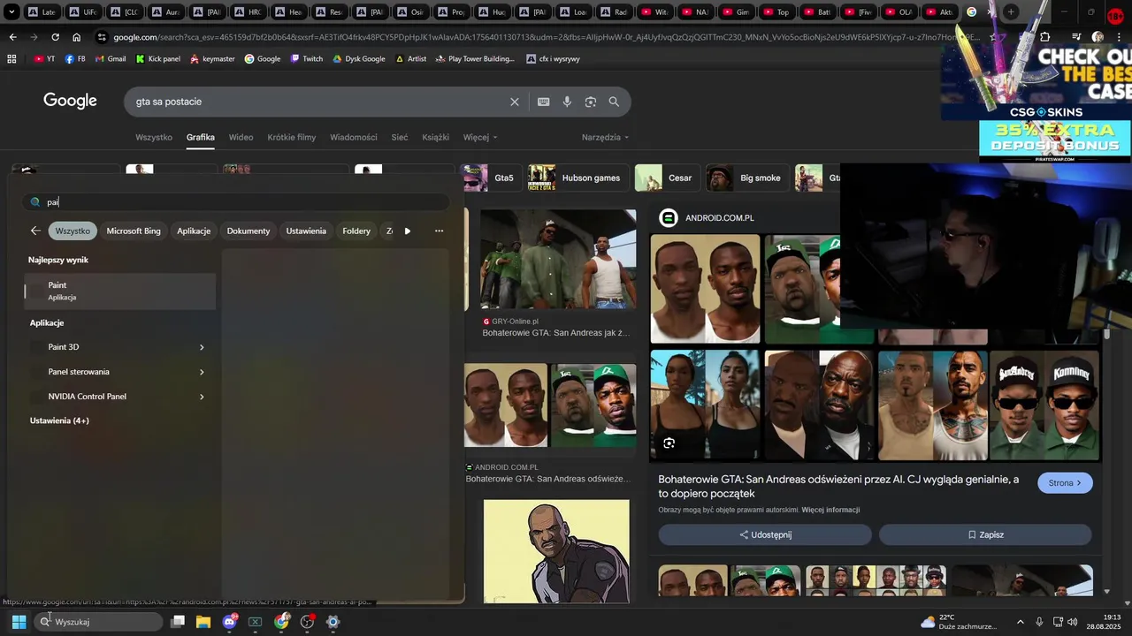
Task: Open weather widget 22°C
Action: [959, 622]
